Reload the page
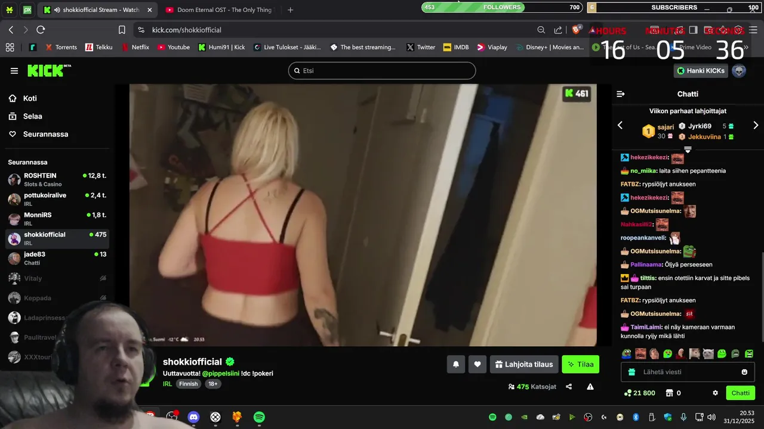Image resolution: width=764 pixels, height=429 pixels. click(41, 30)
